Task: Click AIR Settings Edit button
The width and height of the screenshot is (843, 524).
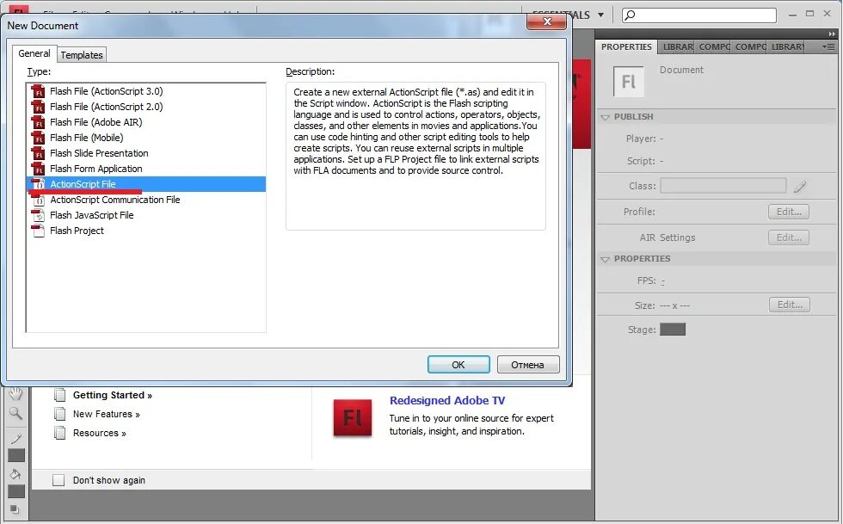Action: (789, 237)
